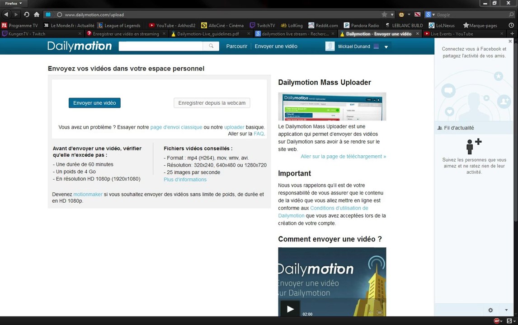This screenshot has width=518, height=325.
Task: Switch to the Live Events - YouTube tab
Action: pyautogui.click(x=463, y=34)
